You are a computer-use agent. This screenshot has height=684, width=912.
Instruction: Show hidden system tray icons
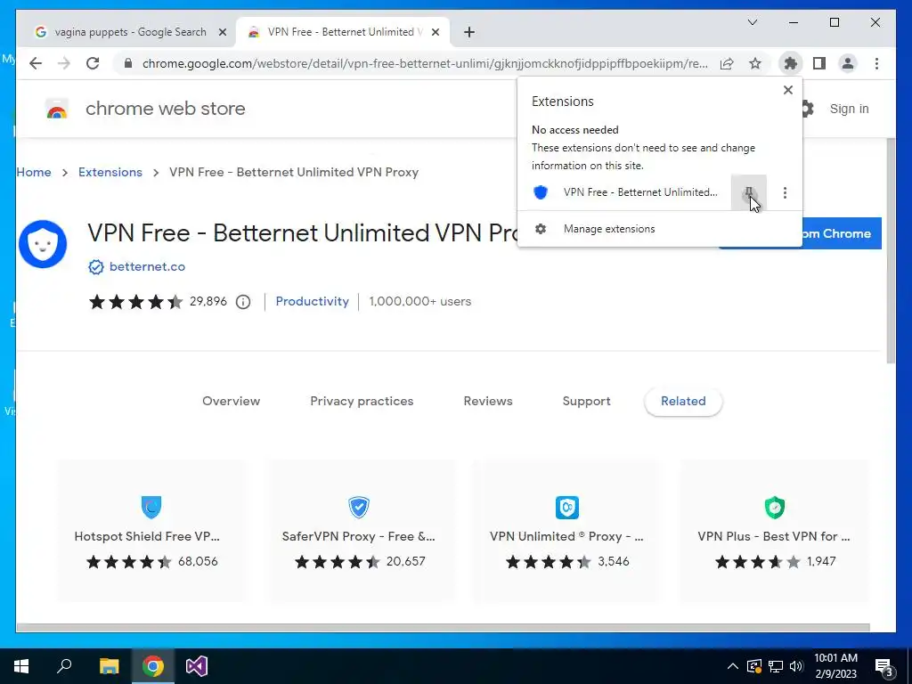tap(733, 666)
